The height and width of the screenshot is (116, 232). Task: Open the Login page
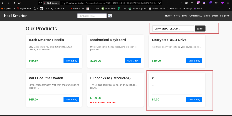click(x=215, y=16)
